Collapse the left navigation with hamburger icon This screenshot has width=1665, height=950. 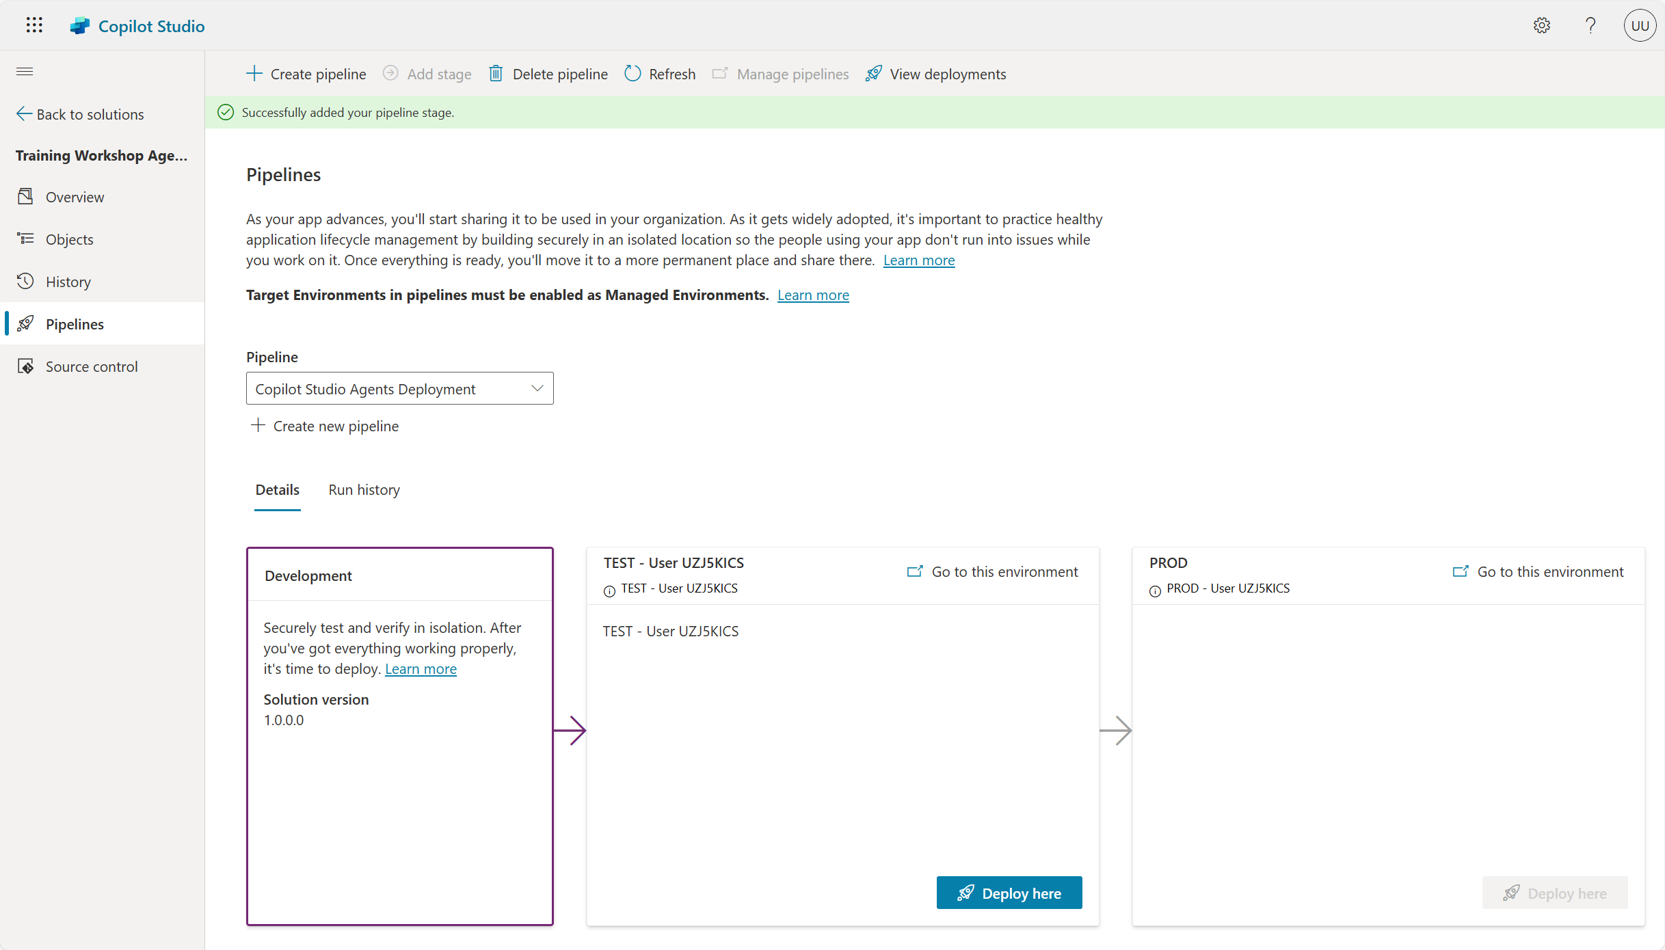click(25, 71)
